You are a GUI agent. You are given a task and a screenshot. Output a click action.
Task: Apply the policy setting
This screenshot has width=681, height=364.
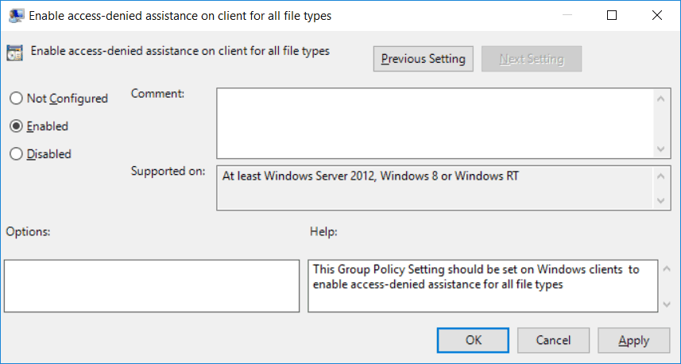633,340
